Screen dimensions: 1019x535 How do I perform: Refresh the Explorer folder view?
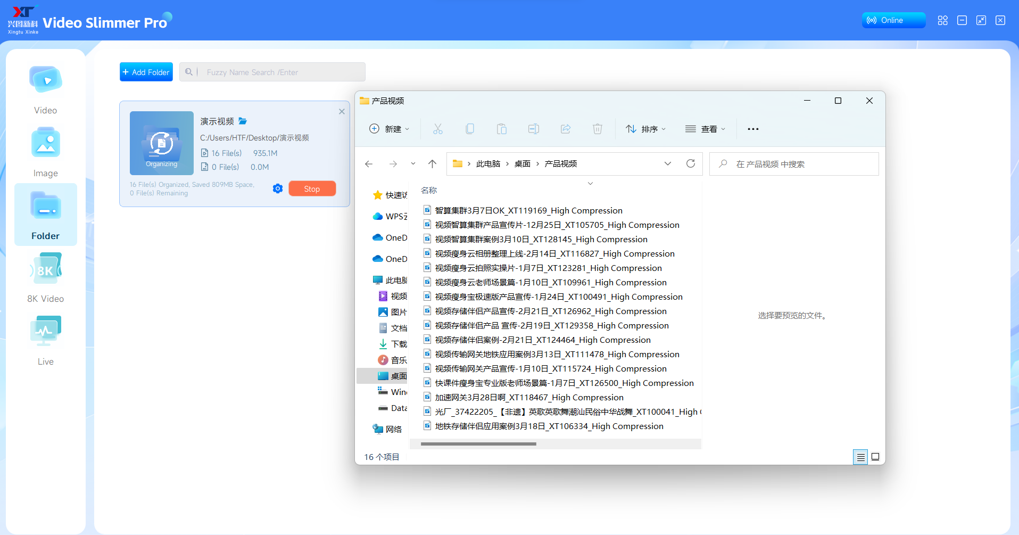(690, 164)
